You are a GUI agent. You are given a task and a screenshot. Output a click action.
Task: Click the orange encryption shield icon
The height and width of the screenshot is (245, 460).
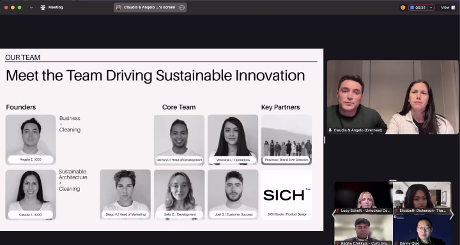(402, 8)
